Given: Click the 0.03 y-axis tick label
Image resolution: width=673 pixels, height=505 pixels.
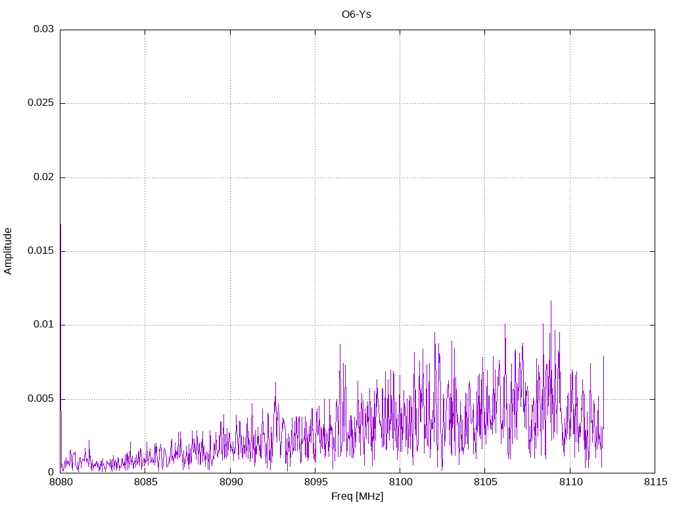Looking at the screenshot, I should point(43,30).
